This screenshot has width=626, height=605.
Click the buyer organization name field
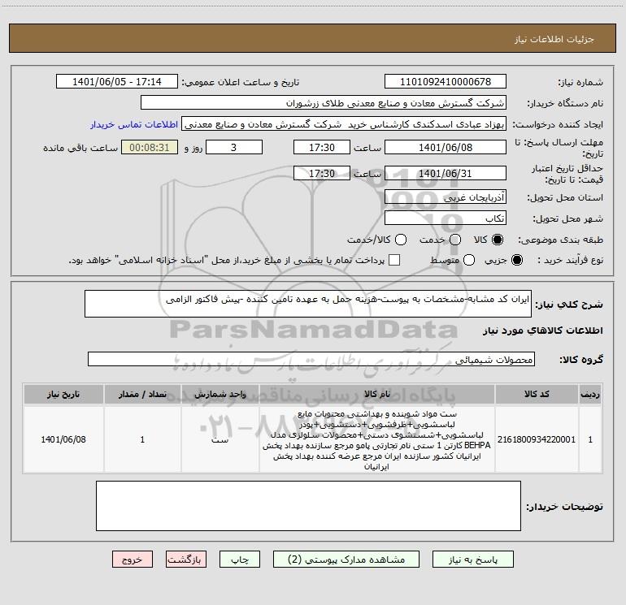point(324,103)
